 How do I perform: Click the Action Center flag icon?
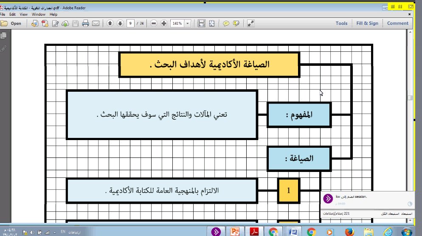[25, 232]
